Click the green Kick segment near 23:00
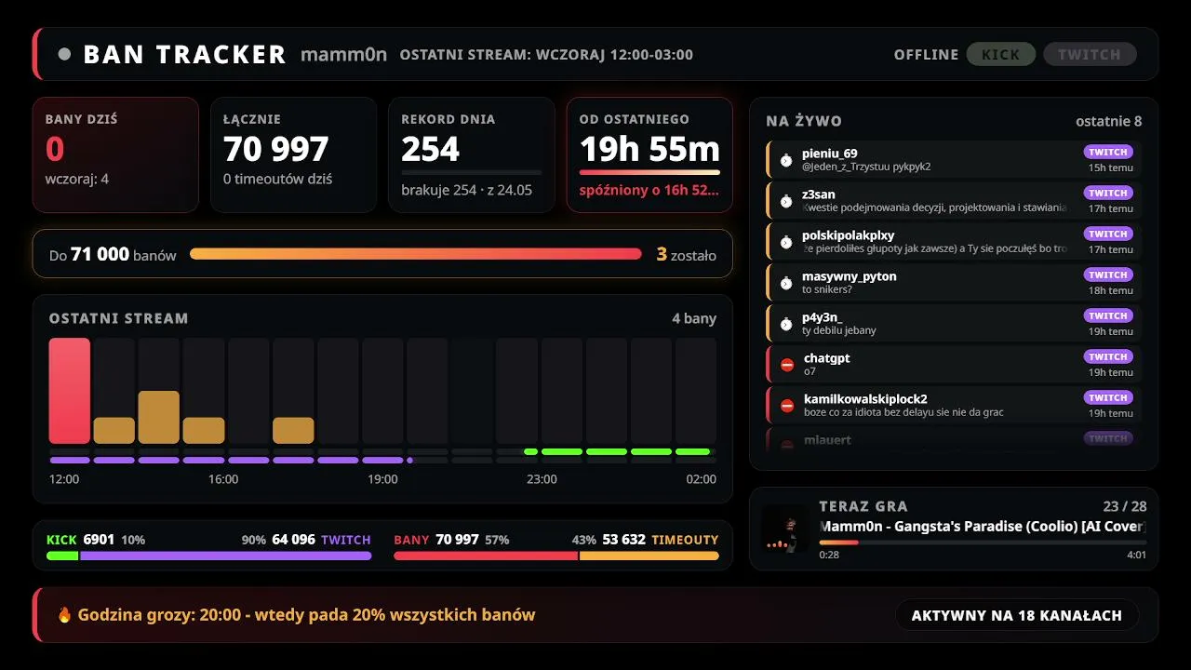 tap(562, 451)
